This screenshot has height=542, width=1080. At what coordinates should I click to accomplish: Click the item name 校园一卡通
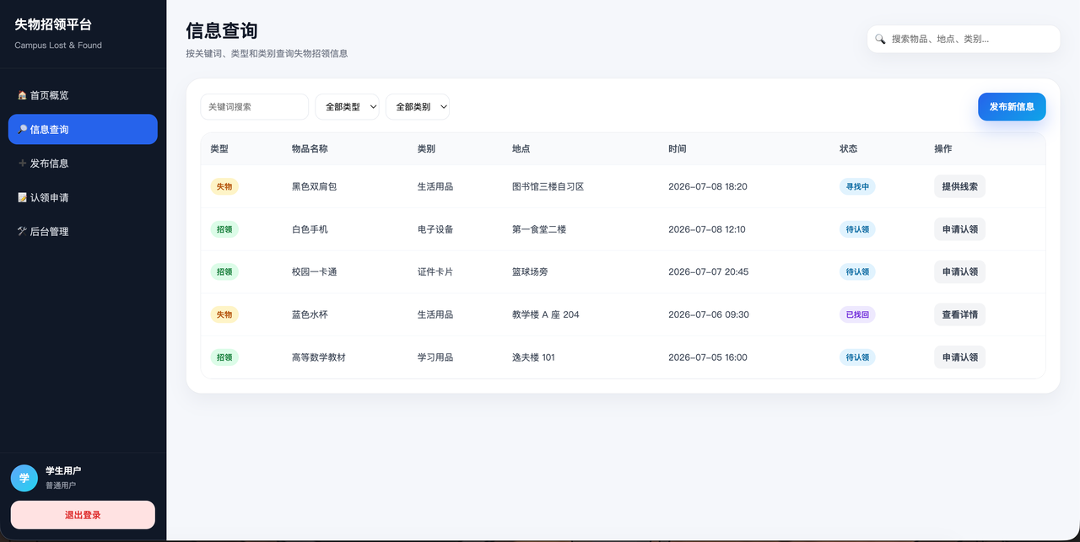pyautogui.click(x=315, y=271)
